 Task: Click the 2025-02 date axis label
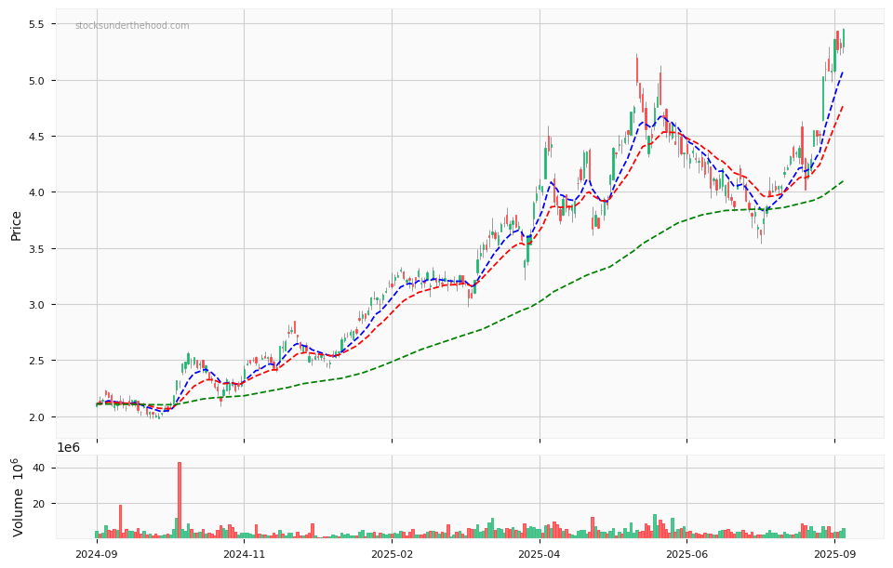[392, 553]
